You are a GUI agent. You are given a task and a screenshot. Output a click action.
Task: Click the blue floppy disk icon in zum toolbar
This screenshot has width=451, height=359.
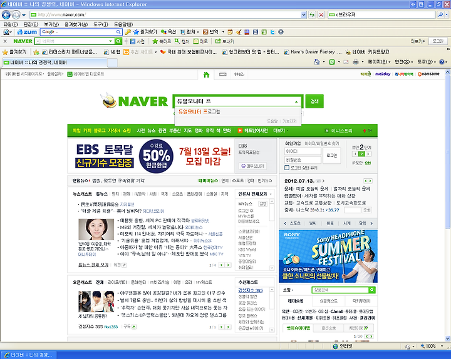point(256,32)
